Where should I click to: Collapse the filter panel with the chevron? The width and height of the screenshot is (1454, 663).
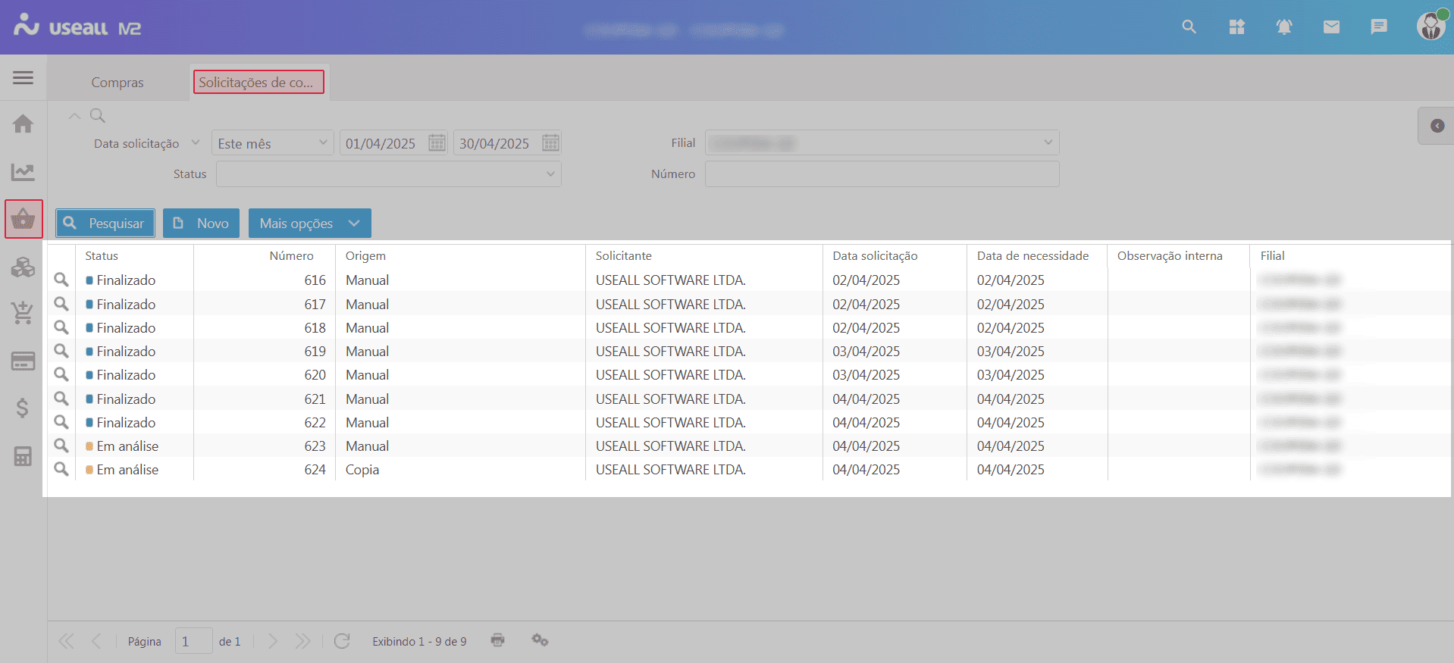(x=74, y=116)
